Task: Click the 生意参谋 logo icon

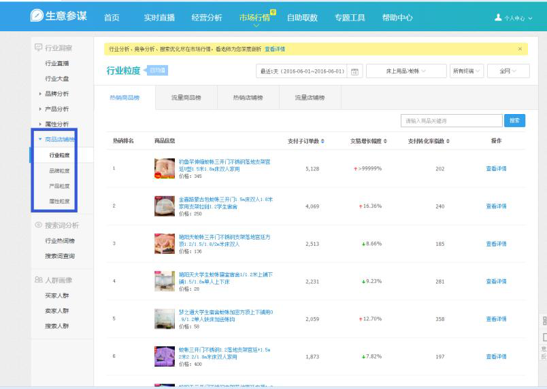Action: (x=37, y=16)
